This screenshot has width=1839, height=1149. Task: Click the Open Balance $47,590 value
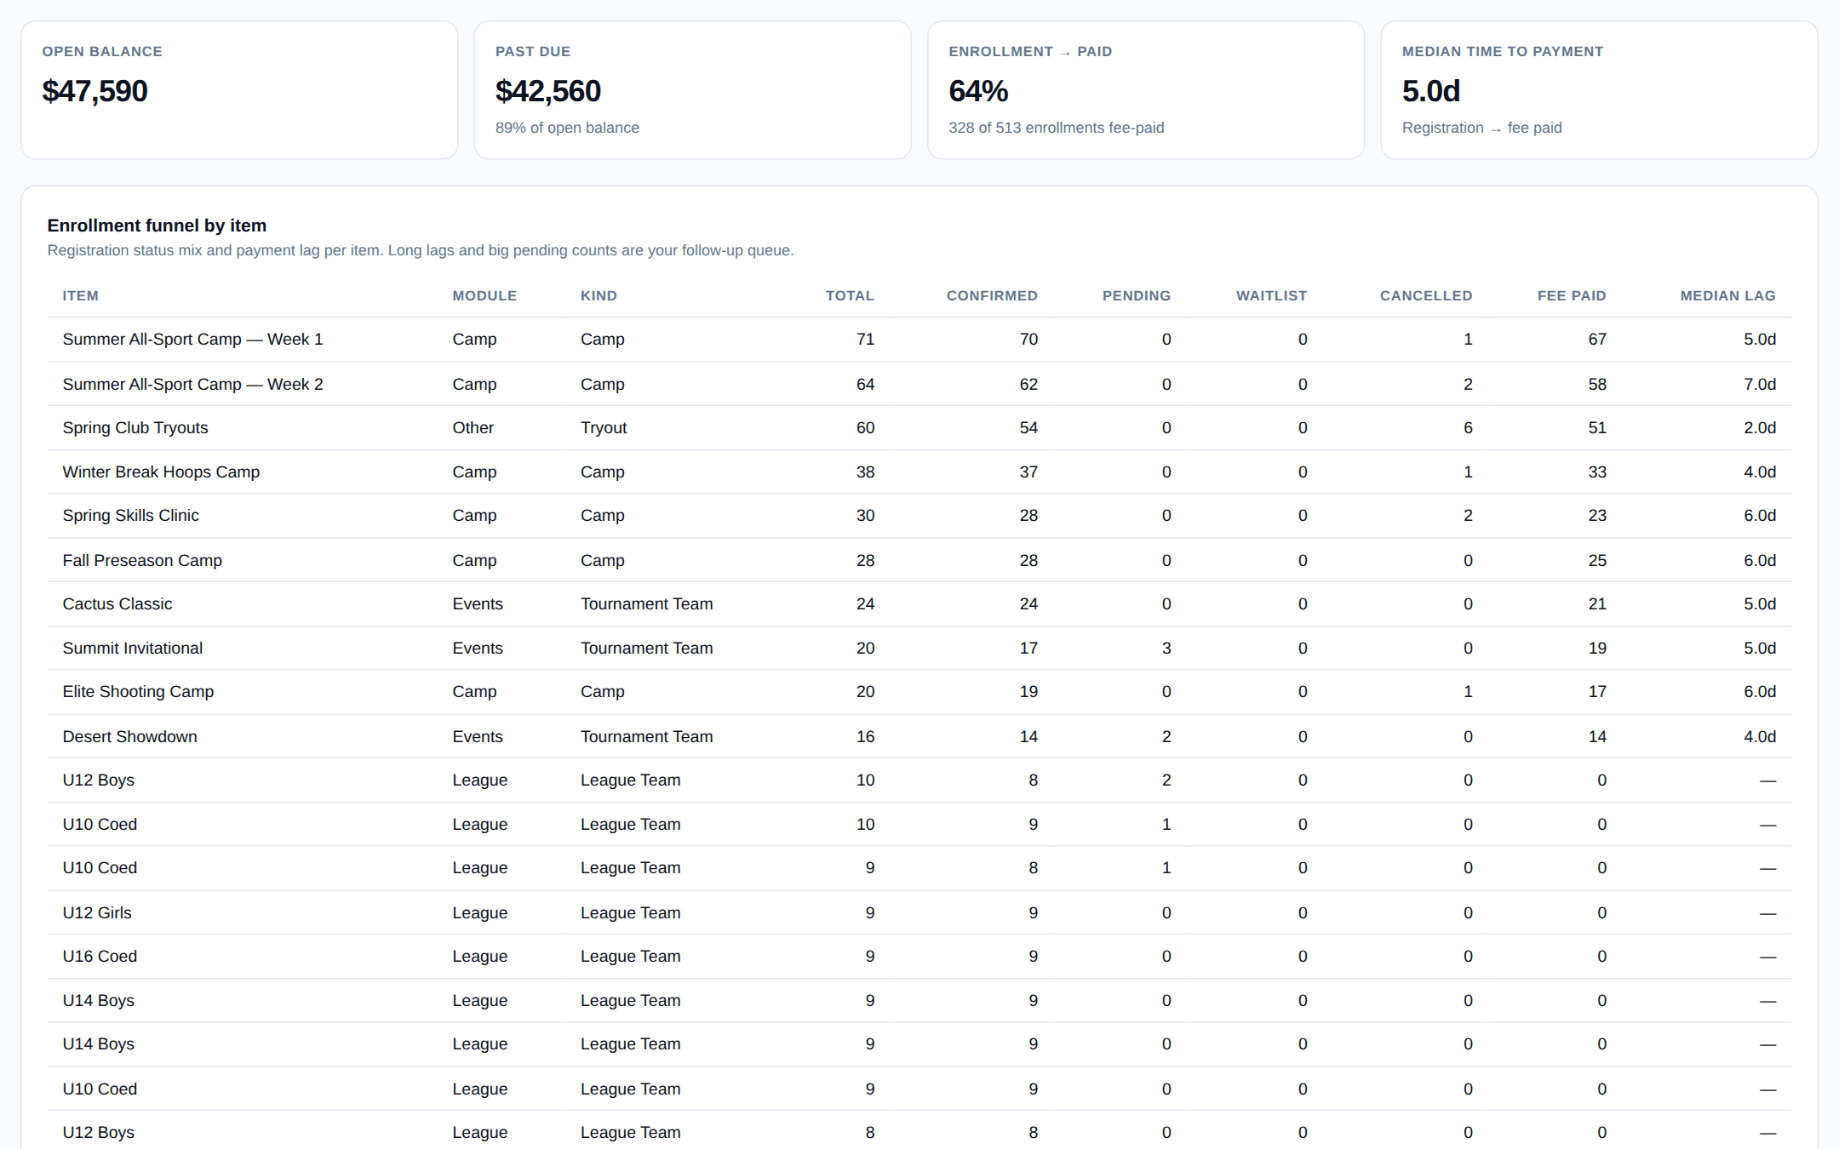(x=95, y=91)
